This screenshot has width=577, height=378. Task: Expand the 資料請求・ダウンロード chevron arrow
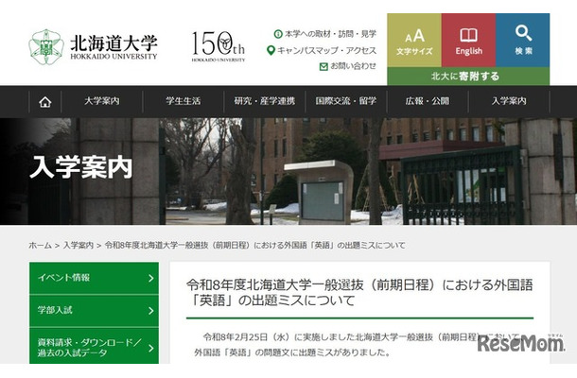pyautogui.click(x=151, y=348)
